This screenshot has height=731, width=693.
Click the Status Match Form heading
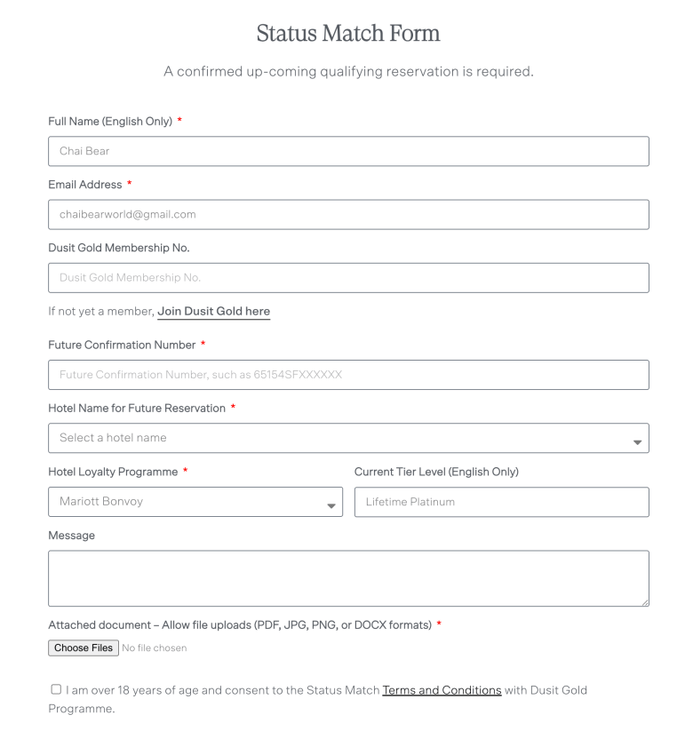(348, 33)
